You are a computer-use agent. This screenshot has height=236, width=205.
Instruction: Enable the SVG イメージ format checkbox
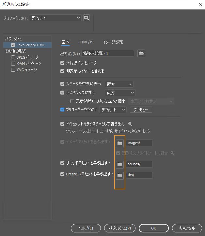[13, 69]
